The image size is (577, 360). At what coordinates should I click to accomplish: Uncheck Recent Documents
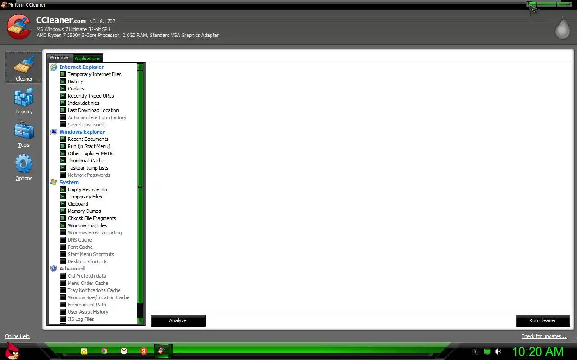coord(63,139)
